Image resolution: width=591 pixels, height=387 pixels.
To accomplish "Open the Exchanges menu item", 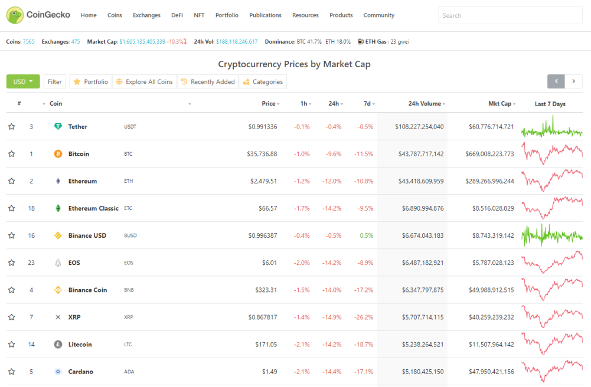I will tap(146, 15).
